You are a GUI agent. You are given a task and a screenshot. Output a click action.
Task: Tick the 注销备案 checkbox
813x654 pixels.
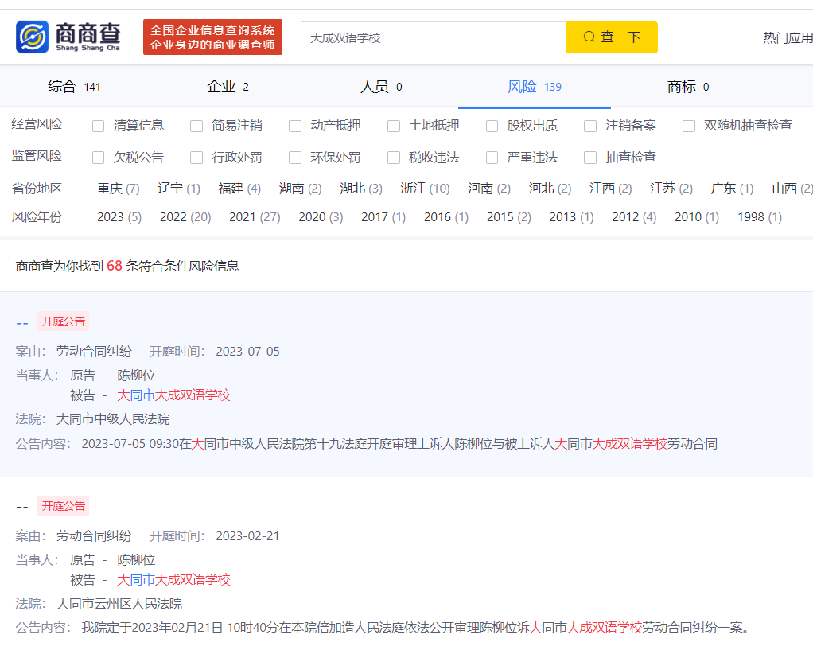(590, 126)
